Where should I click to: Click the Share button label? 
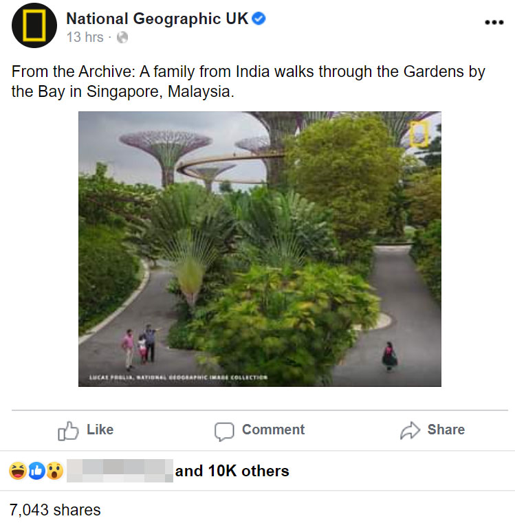coord(446,430)
